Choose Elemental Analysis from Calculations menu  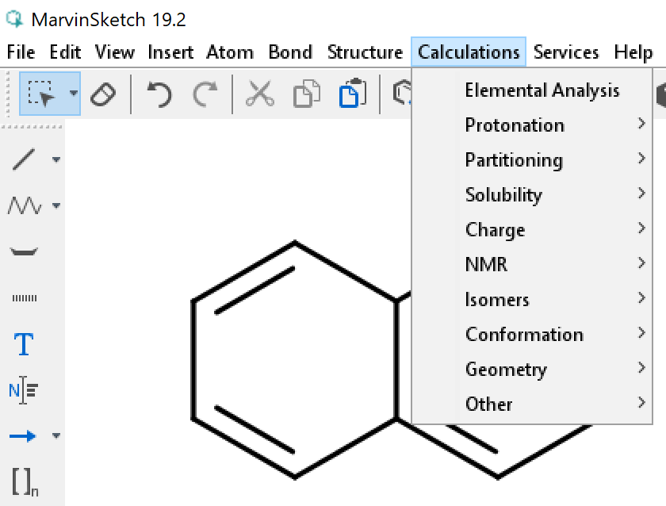(542, 90)
